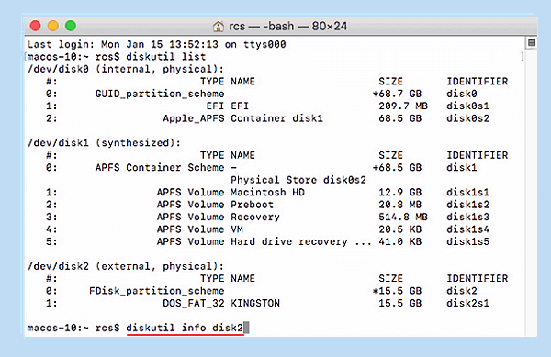551x357 pixels.
Task: Click the scroll view icon at top right
Action: (x=532, y=43)
